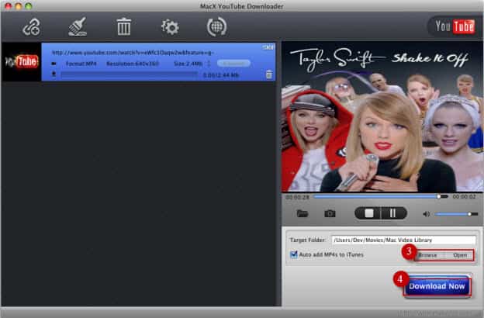Click the YouTube thumbnail in the download list

click(x=21, y=62)
